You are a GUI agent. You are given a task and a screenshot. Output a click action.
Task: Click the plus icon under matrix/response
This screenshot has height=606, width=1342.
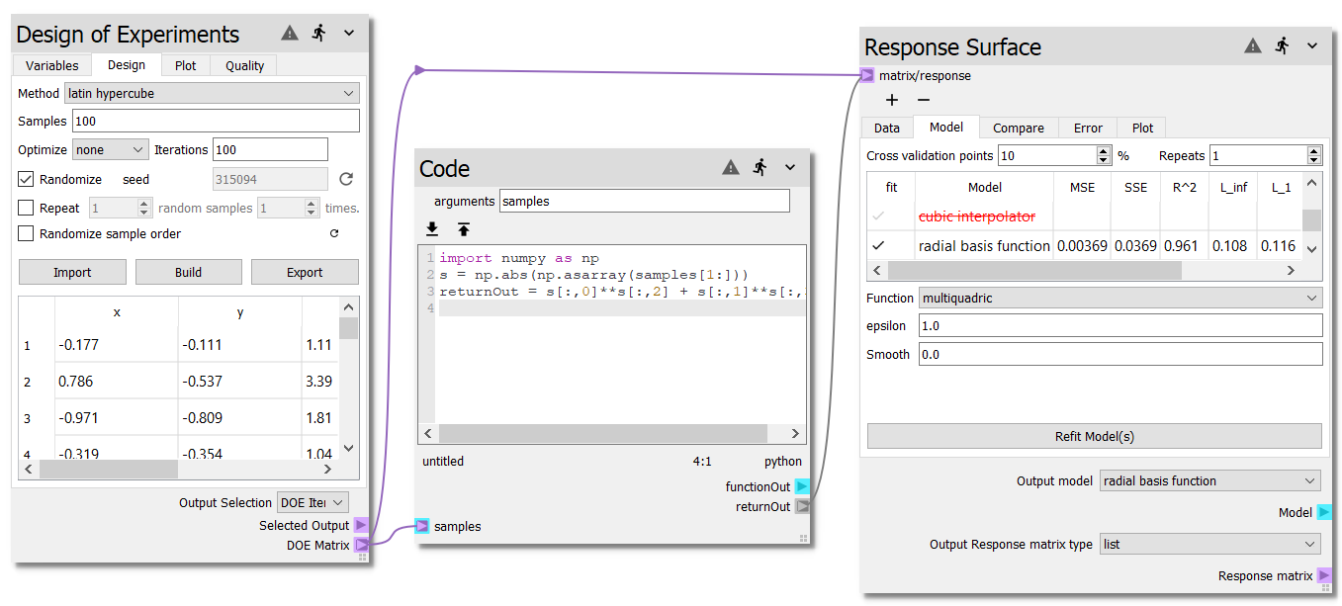click(891, 100)
